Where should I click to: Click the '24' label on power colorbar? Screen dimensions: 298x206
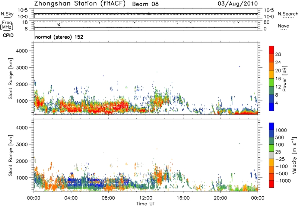pyautogui.click(x=278, y=62)
